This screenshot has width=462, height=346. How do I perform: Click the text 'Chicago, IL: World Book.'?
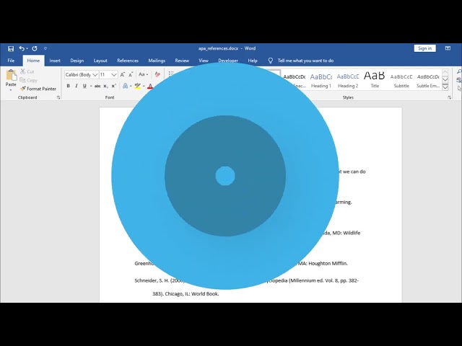pos(192,293)
